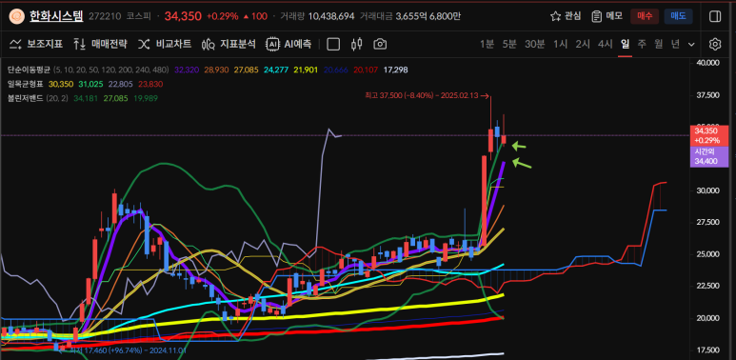Capture chart with the camera icon
Image resolution: width=736 pixels, height=360 pixels.
coord(380,44)
